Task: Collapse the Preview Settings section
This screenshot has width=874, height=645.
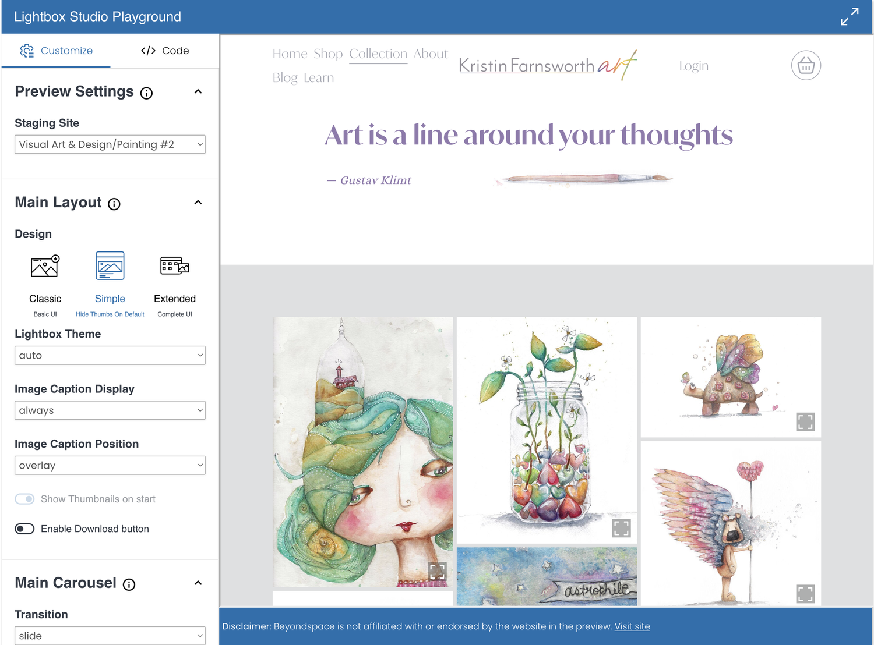Action: (198, 91)
